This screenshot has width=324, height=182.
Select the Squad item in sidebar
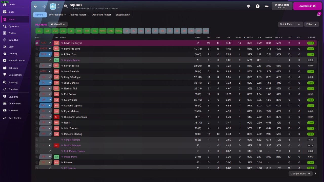pos(15,19)
